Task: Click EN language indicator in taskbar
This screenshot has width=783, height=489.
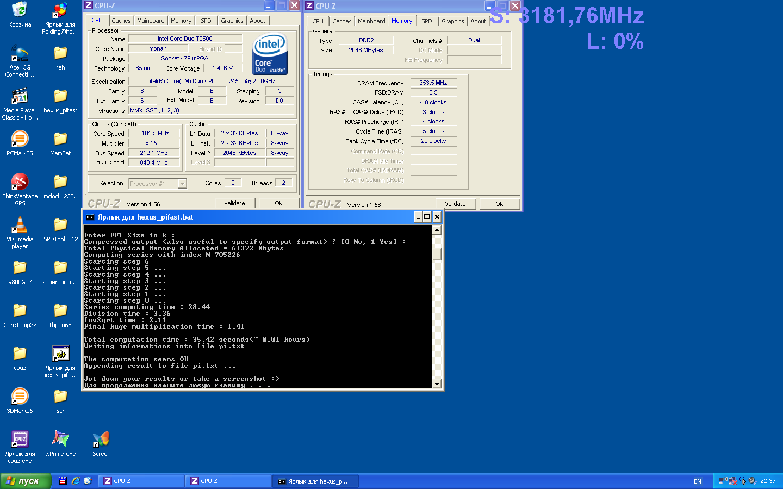Action: click(698, 481)
